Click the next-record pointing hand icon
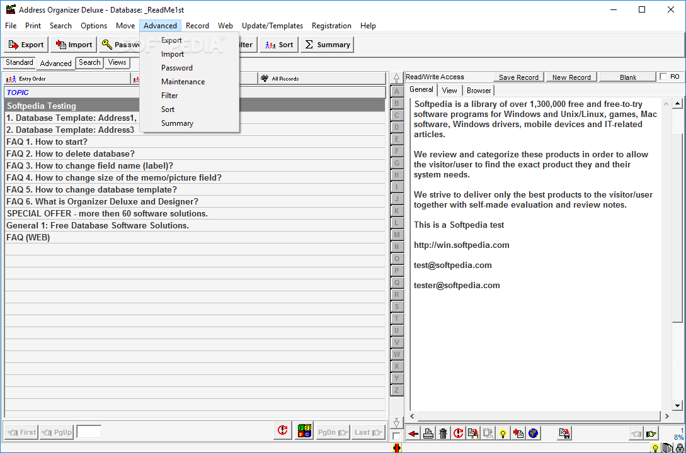Viewport: 686px width, 453px height. point(651,433)
